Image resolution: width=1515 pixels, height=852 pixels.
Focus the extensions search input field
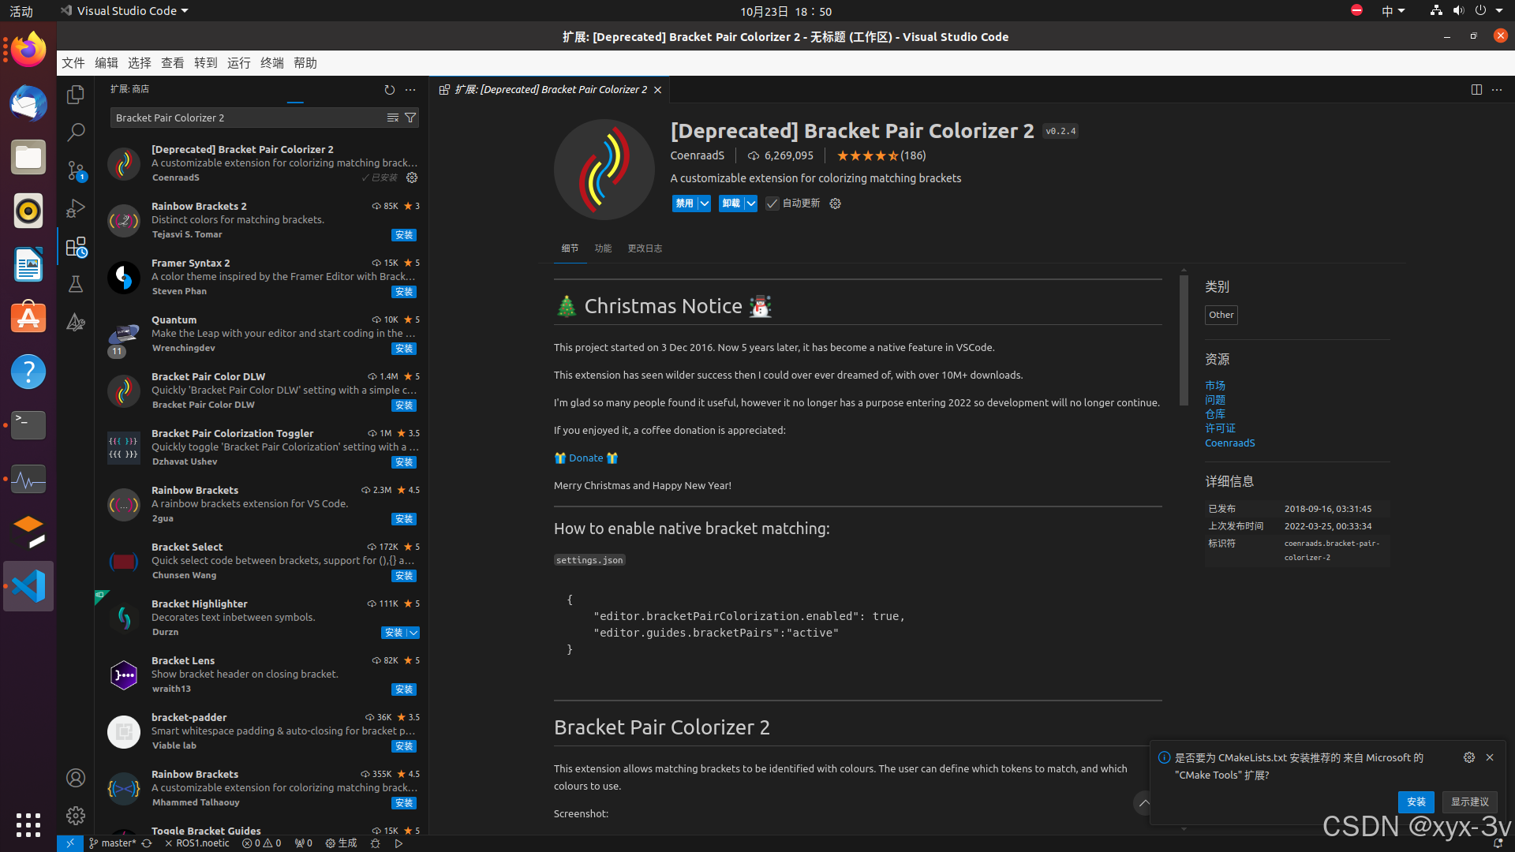(247, 118)
